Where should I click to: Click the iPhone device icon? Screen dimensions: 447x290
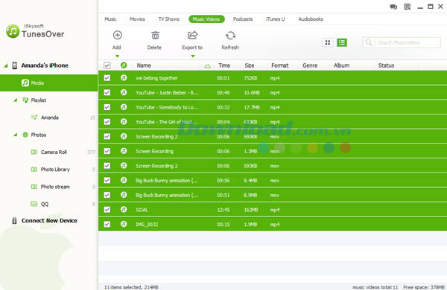[15, 65]
